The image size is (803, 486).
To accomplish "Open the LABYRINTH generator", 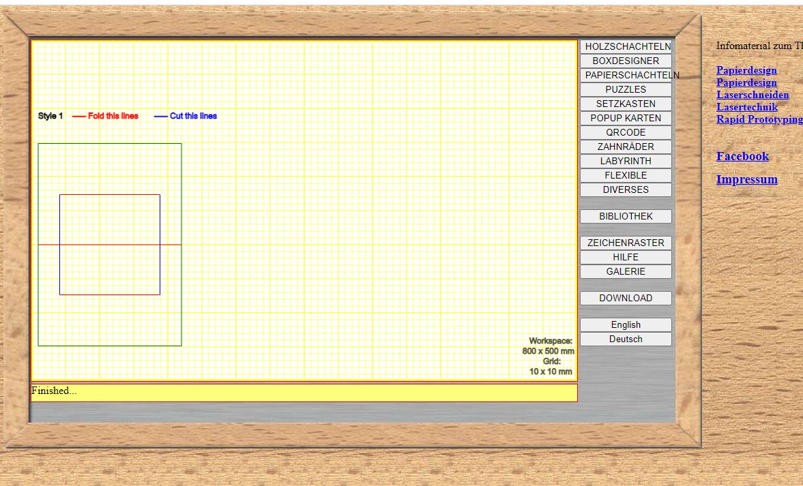I will point(626,161).
